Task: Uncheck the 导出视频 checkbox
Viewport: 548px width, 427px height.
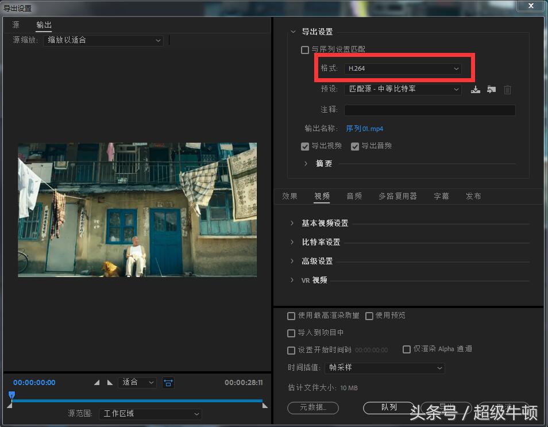Action: [x=305, y=146]
